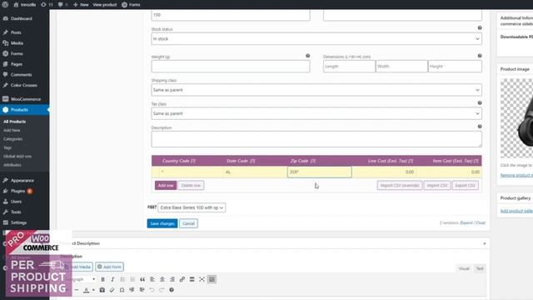This screenshot has width=533, height=300.
Task: Switch to the Visual editor tab
Action: pyautogui.click(x=464, y=268)
